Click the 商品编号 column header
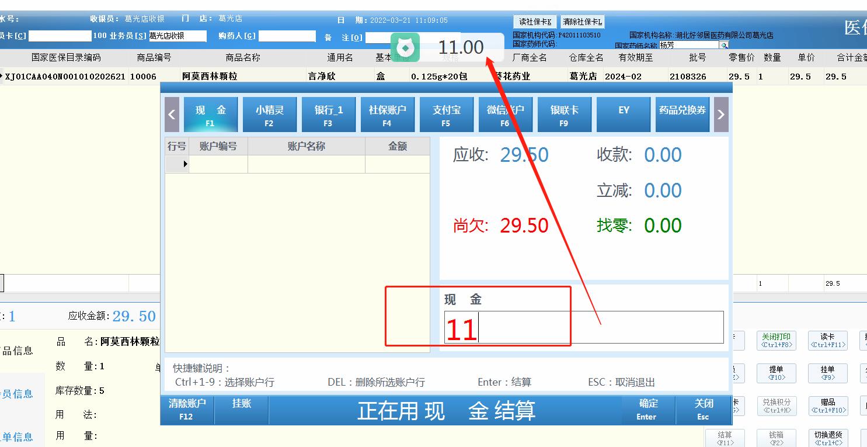The height and width of the screenshot is (447, 867). pos(154,58)
